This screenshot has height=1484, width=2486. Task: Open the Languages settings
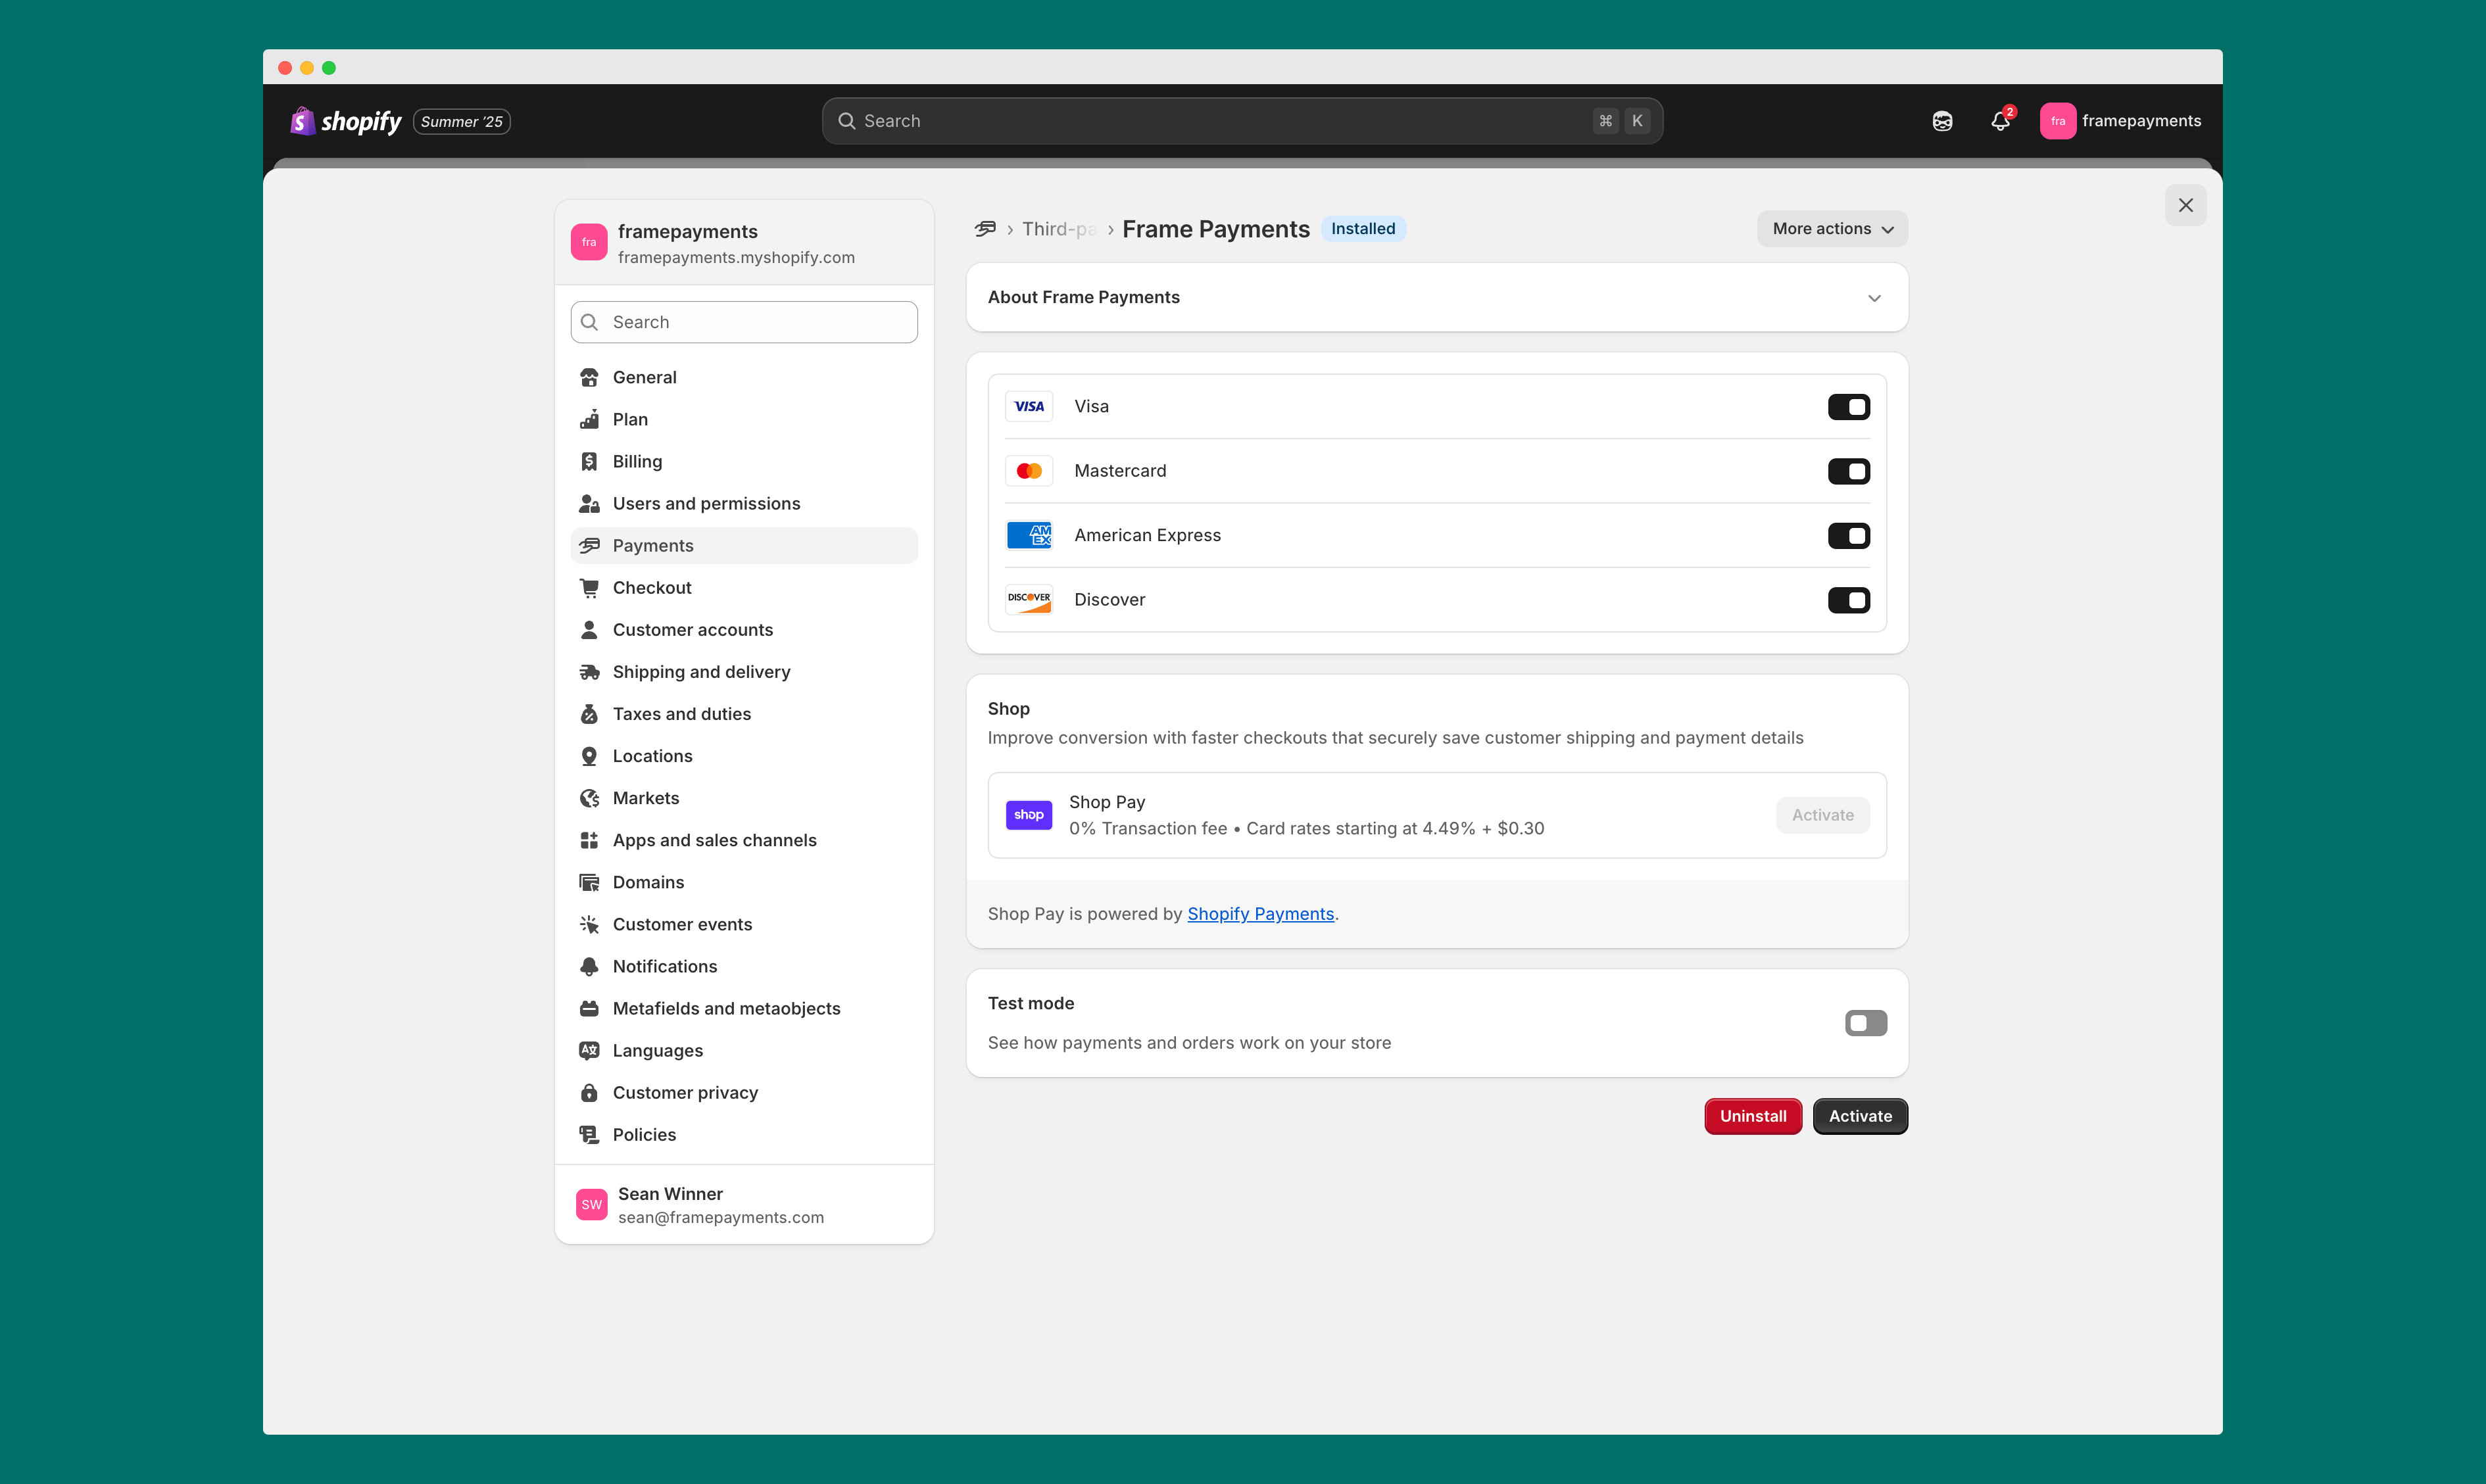pyautogui.click(x=744, y=1050)
